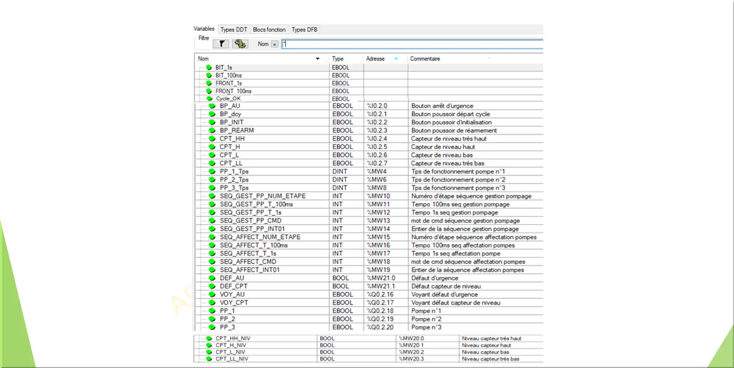Image resolution: width=734 pixels, height=368 pixels.
Task: Select the green icon next to BP_AU
Action: [212, 106]
